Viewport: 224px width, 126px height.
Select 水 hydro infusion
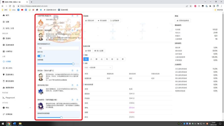(x=102, y=59)
